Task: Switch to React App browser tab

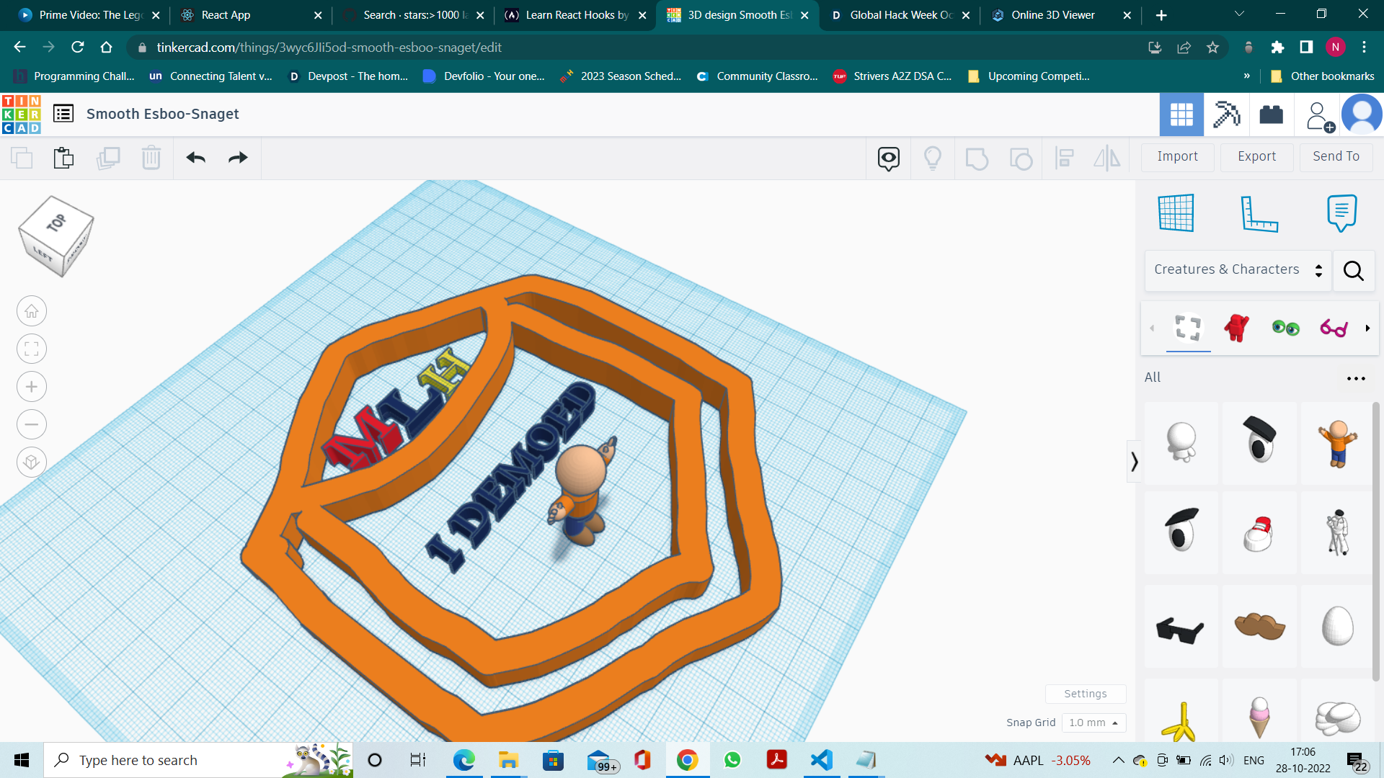Action: 226,15
